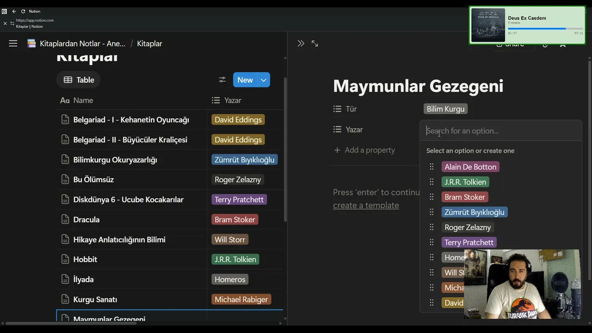The height and width of the screenshot is (333, 592).
Task: Focus the Search for an option field
Action: (x=500, y=131)
